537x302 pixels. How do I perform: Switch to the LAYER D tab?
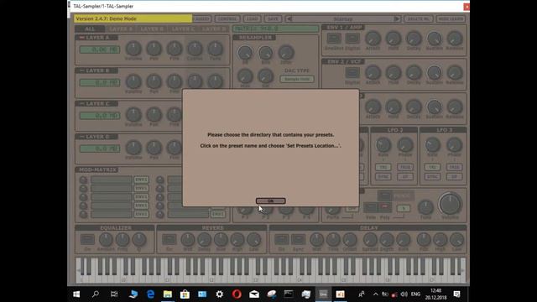click(214, 29)
